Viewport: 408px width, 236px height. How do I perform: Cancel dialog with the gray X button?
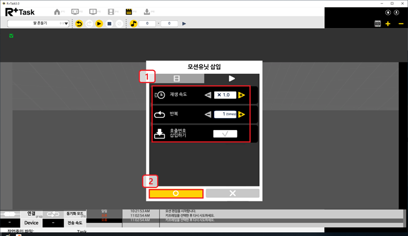pyautogui.click(x=233, y=194)
